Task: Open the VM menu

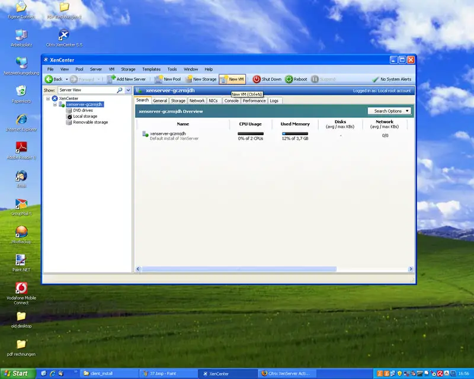Action: click(111, 69)
